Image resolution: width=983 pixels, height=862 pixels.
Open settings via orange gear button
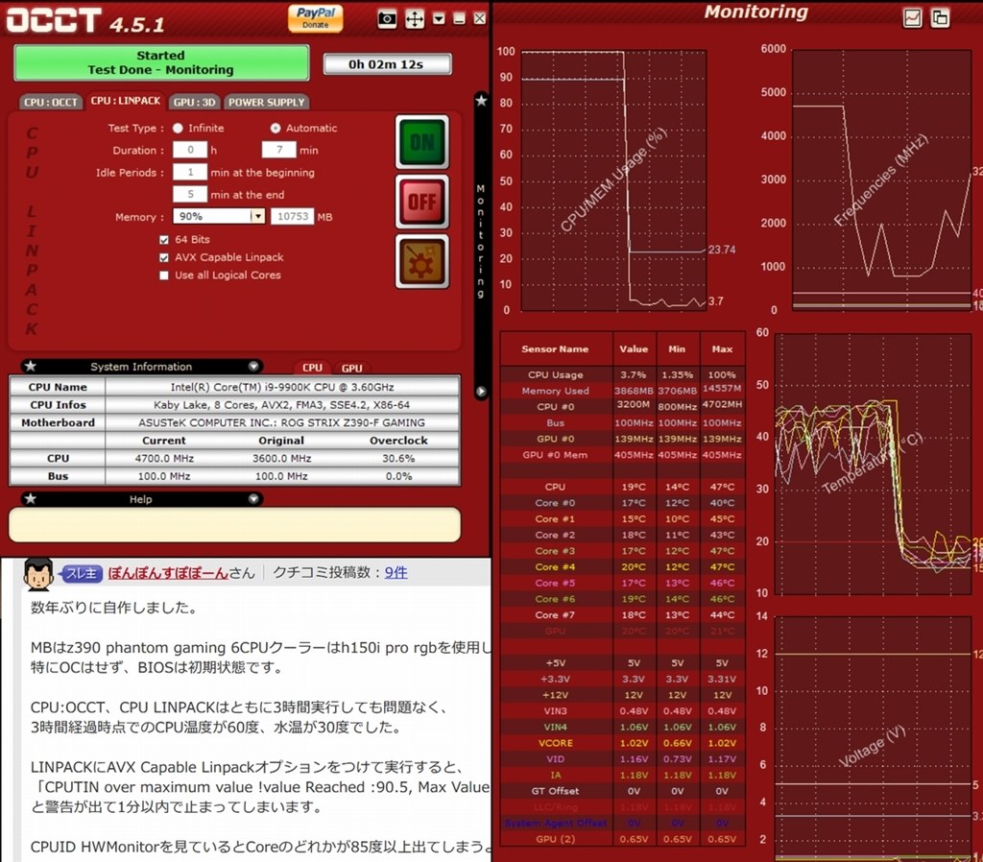(x=422, y=261)
